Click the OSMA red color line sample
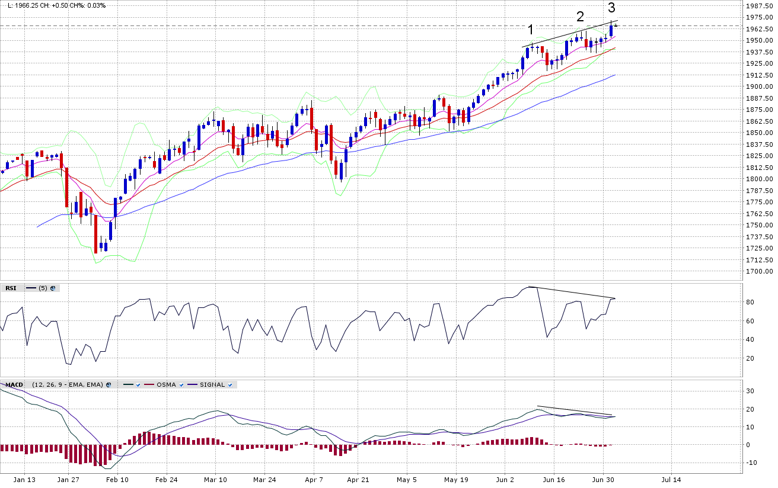 coord(149,385)
